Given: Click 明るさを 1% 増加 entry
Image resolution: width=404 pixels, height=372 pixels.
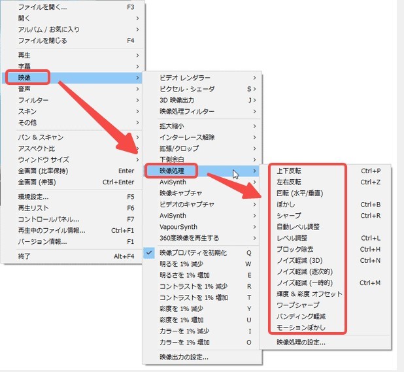Looking at the screenshot, I should (x=202, y=275).
